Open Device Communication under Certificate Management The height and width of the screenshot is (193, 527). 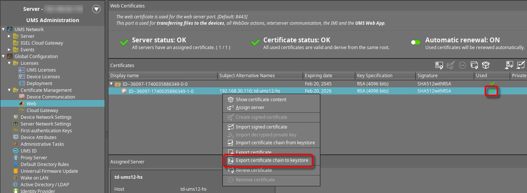pos(51,97)
